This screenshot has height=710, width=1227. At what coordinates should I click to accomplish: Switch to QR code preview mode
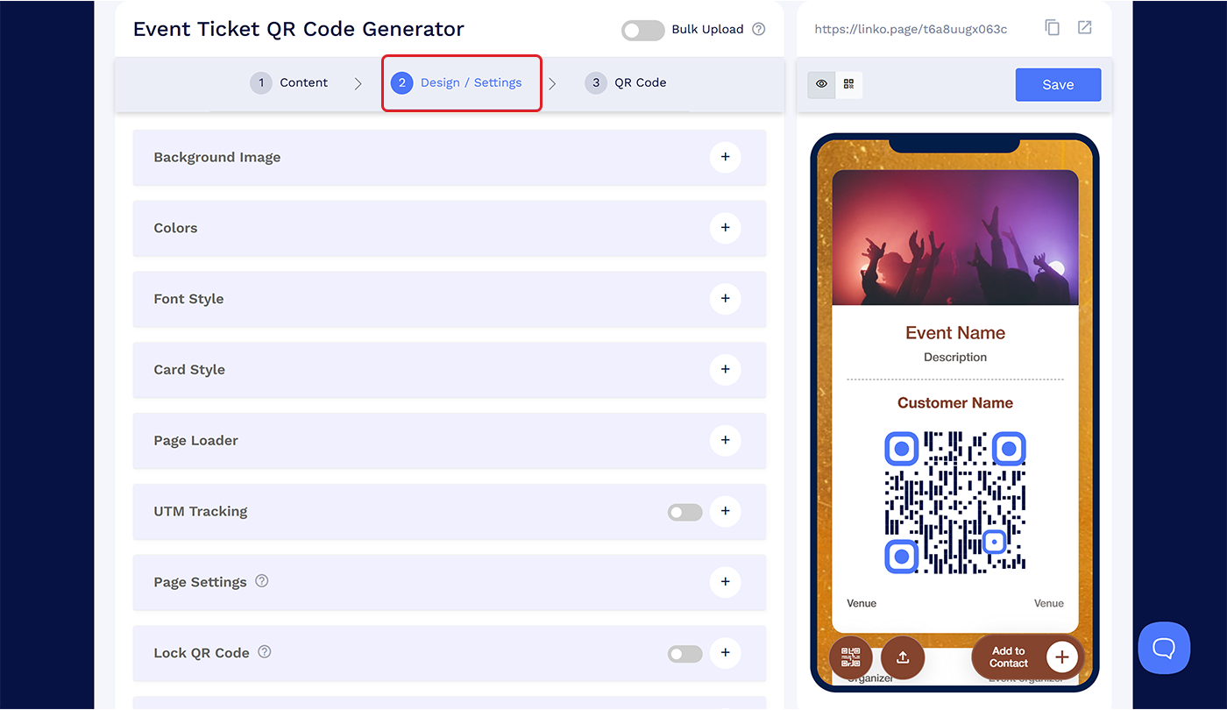tap(848, 84)
